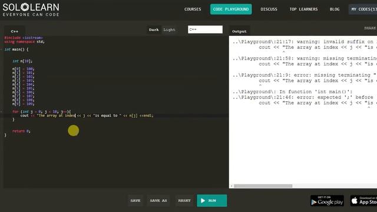Click the 21:17 invalid suffix warning
The height and width of the screenshot is (212, 377).
(305, 42)
